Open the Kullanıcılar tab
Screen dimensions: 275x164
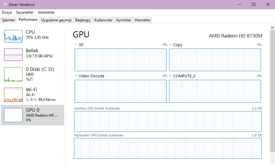(103, 20)
